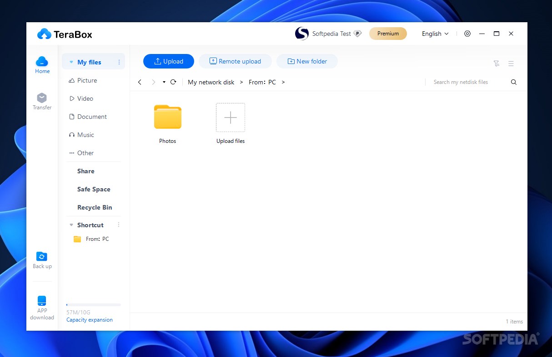Open My files options three-dot menu
Image resolution: width=552 pixels, height=357 pixels.
point(119,62)
